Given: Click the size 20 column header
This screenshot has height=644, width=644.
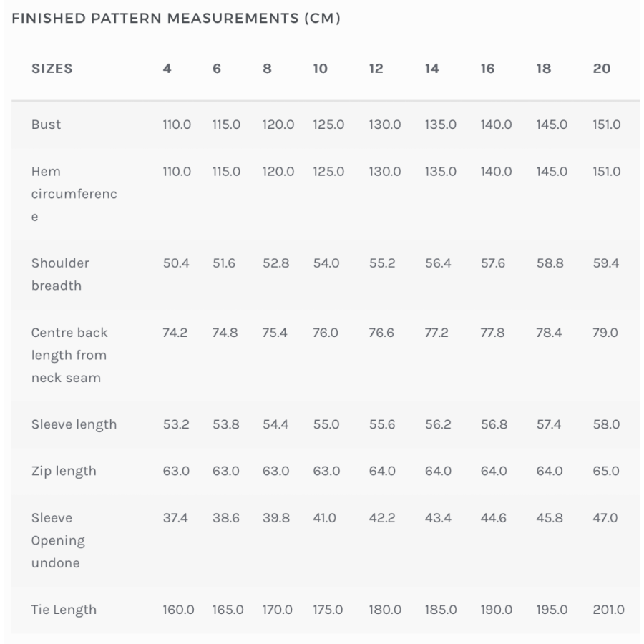Looking at the screenshot, I should point(602,69).
